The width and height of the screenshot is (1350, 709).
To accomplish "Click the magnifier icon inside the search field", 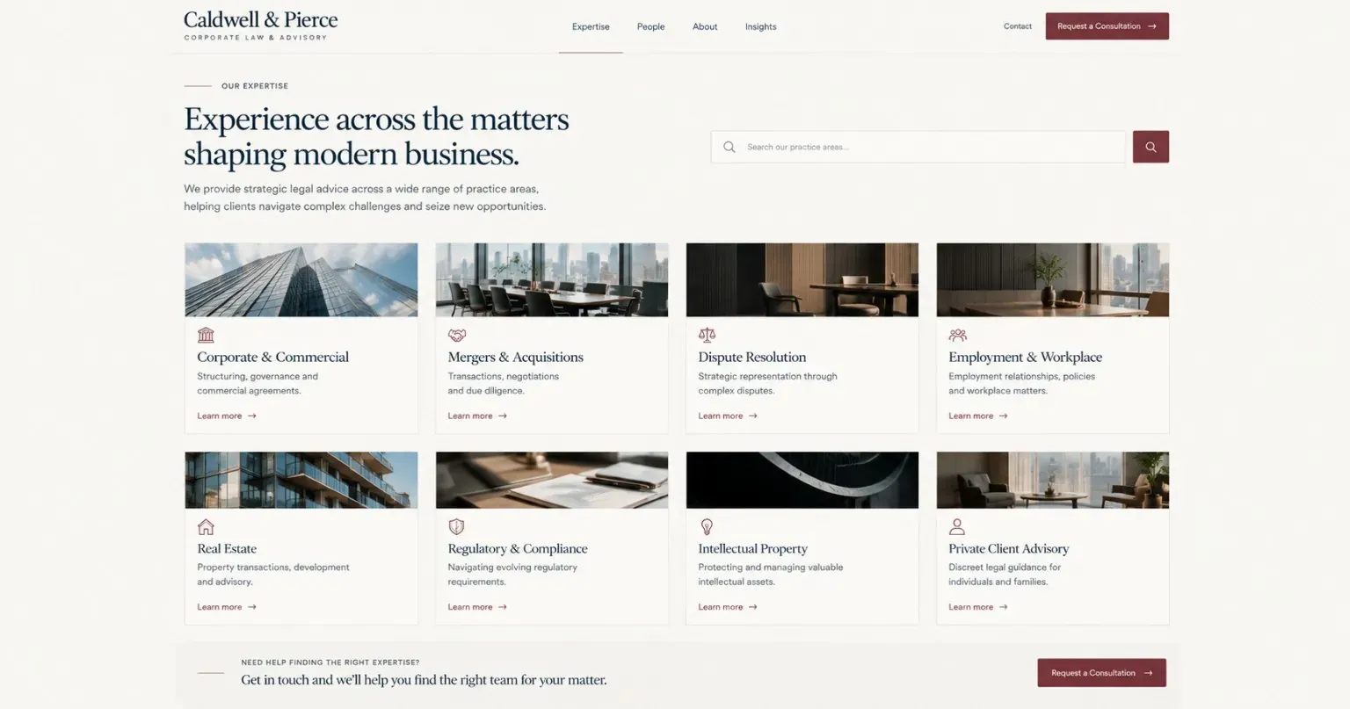I will (729, 147).
